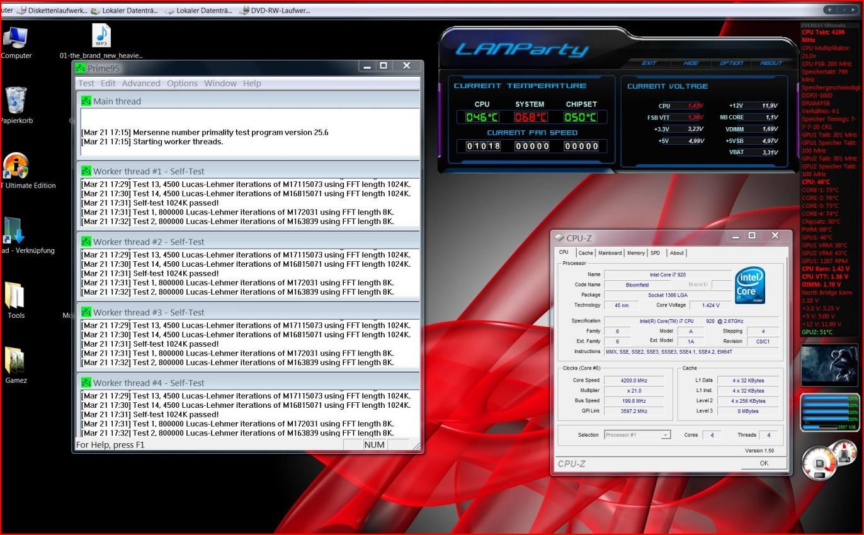This screenshot has height=535, width=864.
Task: Click the CPU usage meter gadget dial
Action: (x=819, y=463)
